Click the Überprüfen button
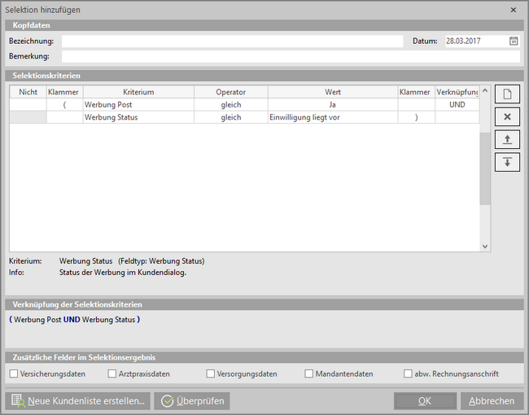The height and width of the screenshot is (415, 529). pyautogui.click(x=192, y=401)
